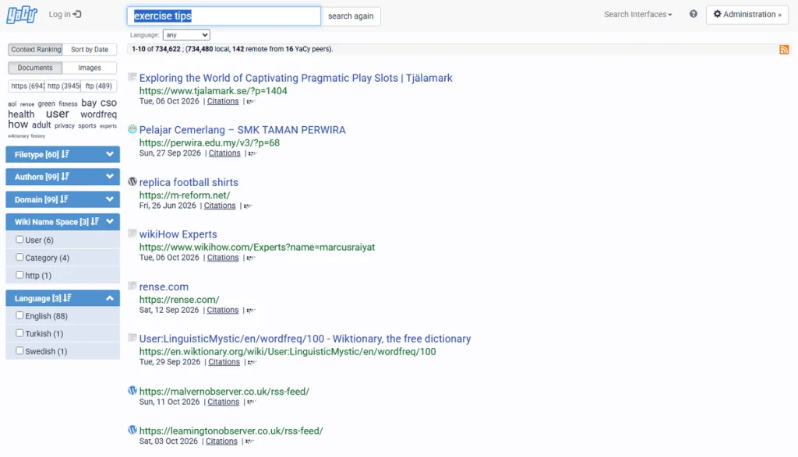The image size is (798, 457).
Task: Open the RSS feed icon for results
Action: 784,49
